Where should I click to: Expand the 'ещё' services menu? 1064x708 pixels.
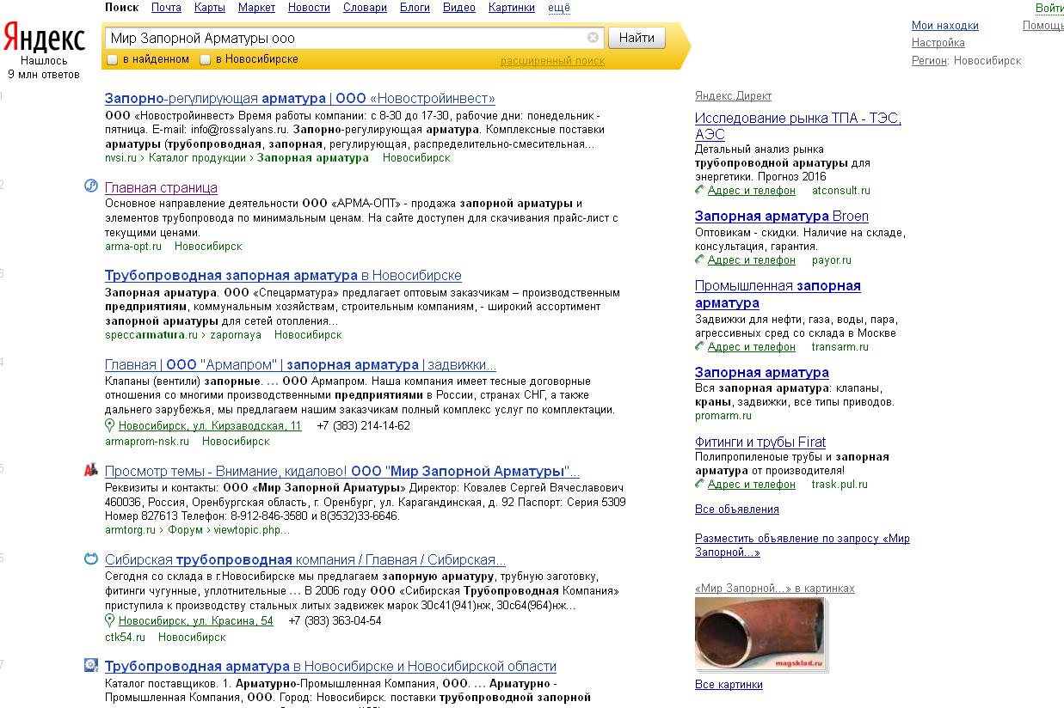[558, 8]
